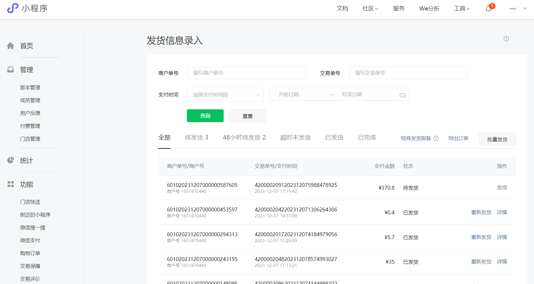This screenshot has width=534, height=284.
Task: Click merchant order 60102023120700000243195
Action: pos(202,259)
